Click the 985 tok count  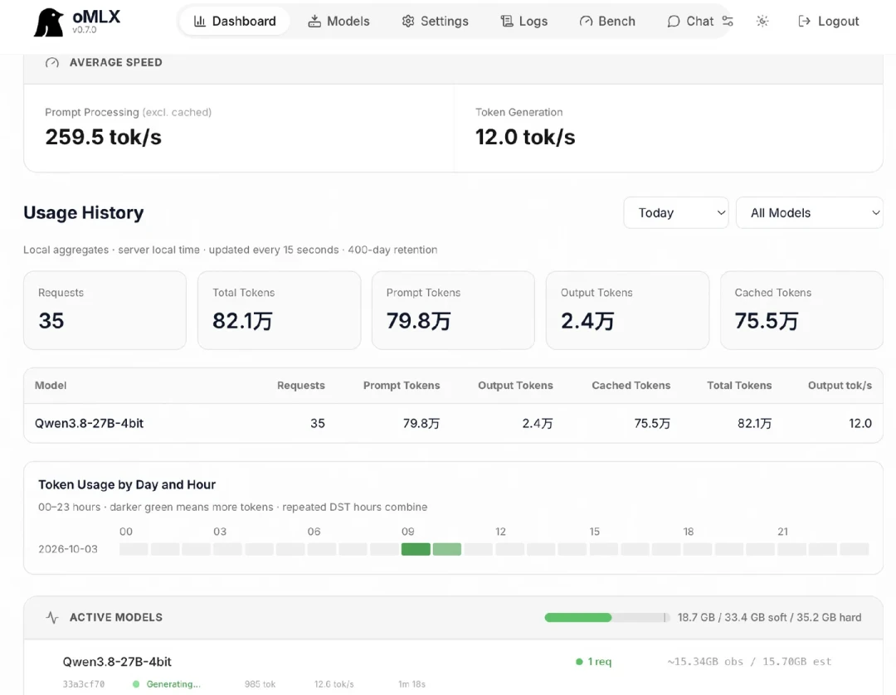(x=260, y=684)
